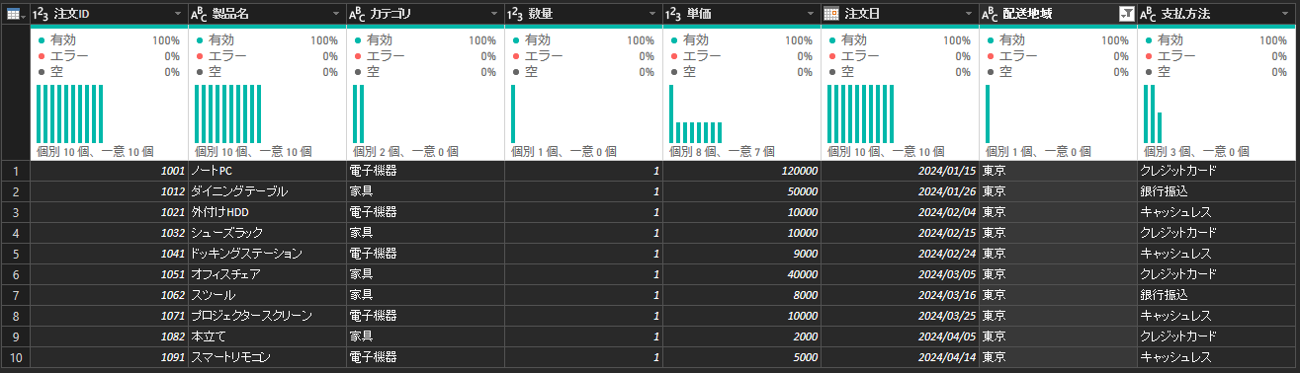This screenshot has height=373, width=1300.
Task: Click the date type calendar icon of 注文日
Action: [x=831, y=13]
